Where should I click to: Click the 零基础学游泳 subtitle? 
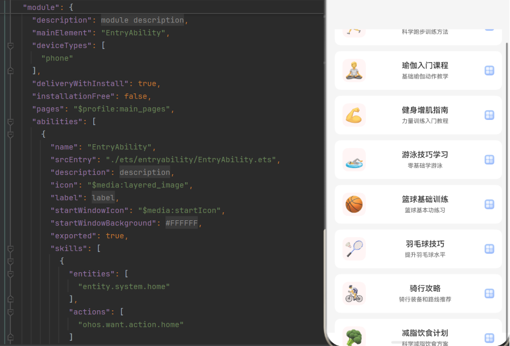425,166
